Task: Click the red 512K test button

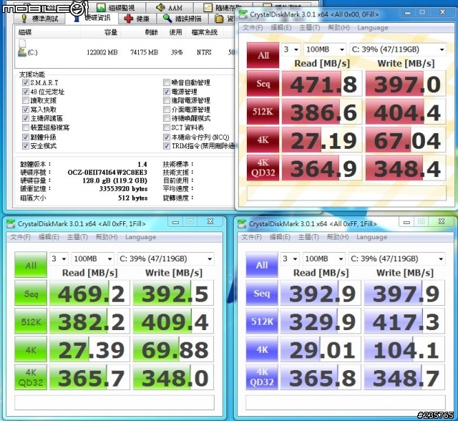Action: click(263, 112)
